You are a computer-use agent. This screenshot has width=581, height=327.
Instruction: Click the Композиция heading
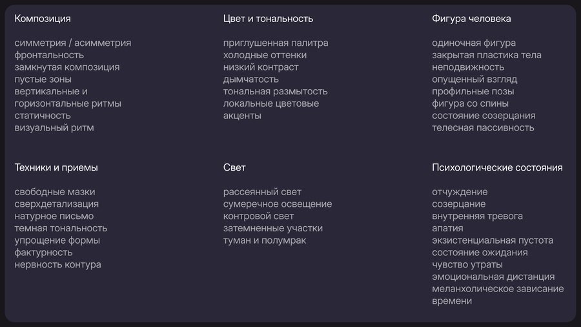click(43, 19)
